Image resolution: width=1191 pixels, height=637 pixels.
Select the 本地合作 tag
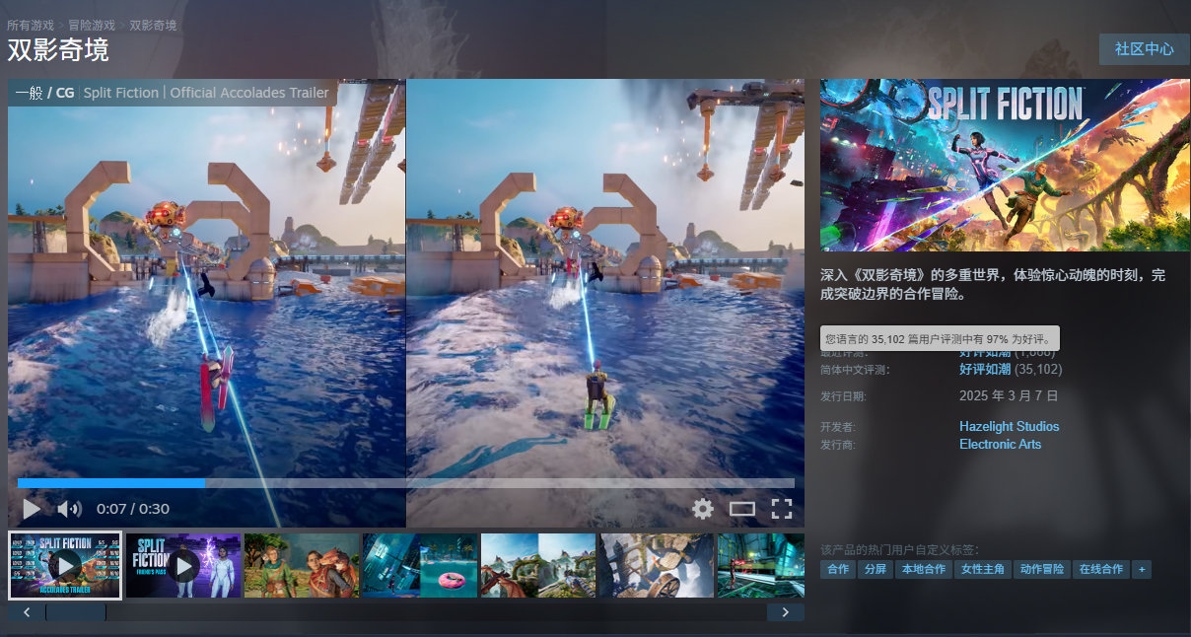click(x=923, y=570)
